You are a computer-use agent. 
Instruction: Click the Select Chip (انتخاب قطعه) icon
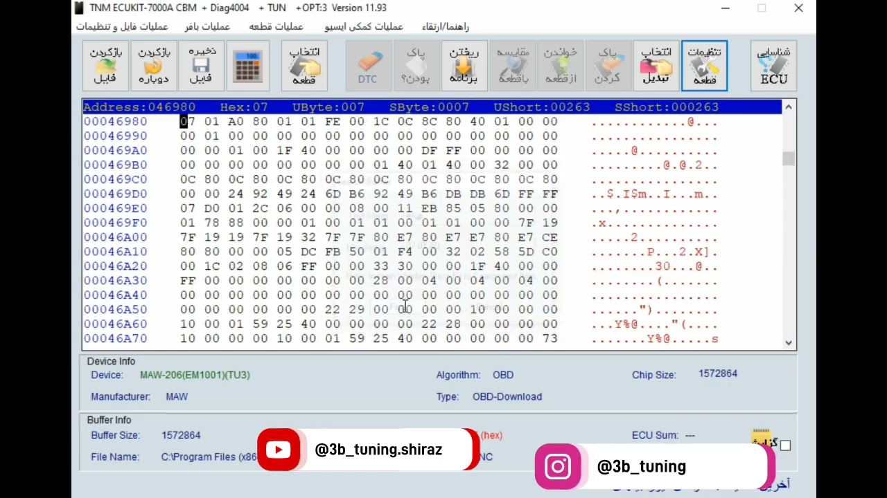point(304,66)
